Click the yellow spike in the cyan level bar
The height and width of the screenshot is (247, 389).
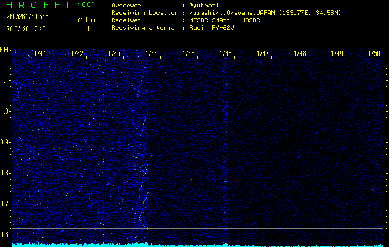click(x=140, y=243)
